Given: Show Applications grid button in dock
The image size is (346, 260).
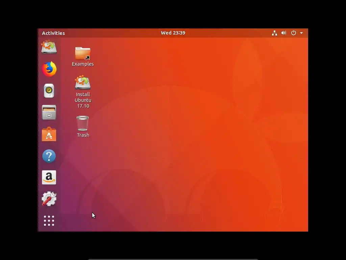Looking at the screenshot, I should pyautogui.click(x=49, y=221).
